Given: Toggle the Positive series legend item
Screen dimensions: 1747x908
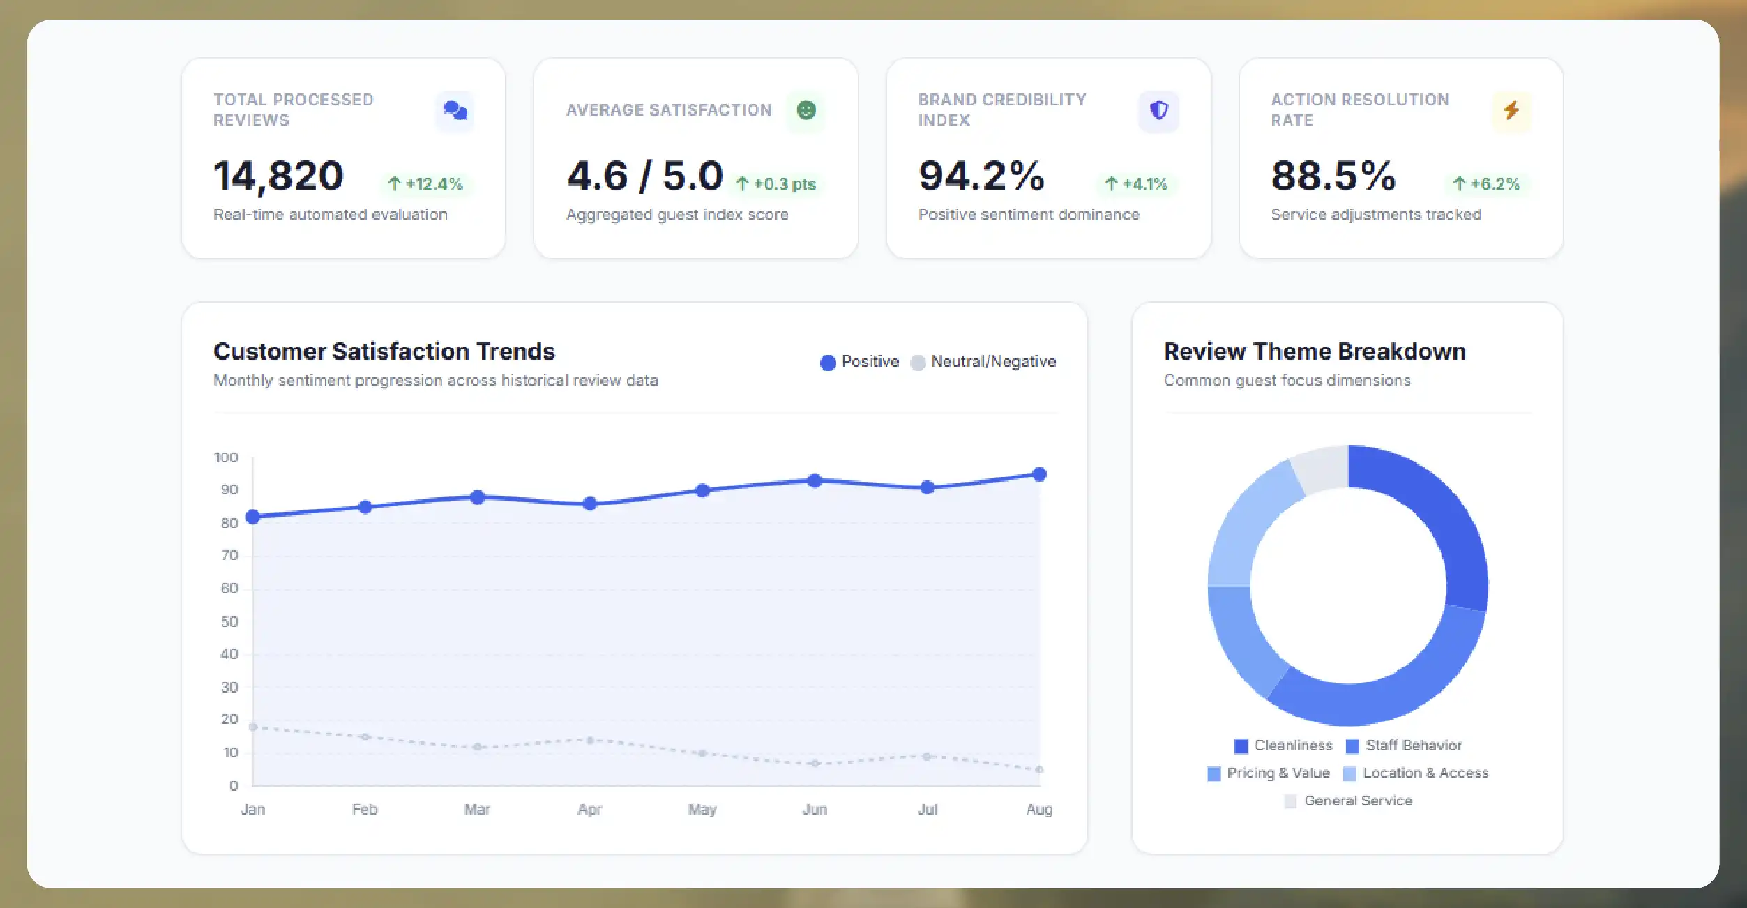Looking at the screenshot, I should coord(859,362).
